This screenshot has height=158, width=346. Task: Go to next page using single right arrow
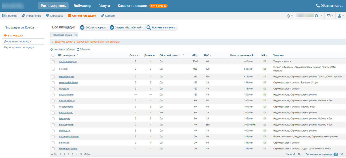click(77, 154)
